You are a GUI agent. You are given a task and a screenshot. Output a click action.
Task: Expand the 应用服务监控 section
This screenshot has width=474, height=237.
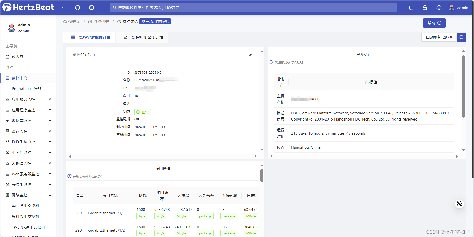tap(50, 99)
